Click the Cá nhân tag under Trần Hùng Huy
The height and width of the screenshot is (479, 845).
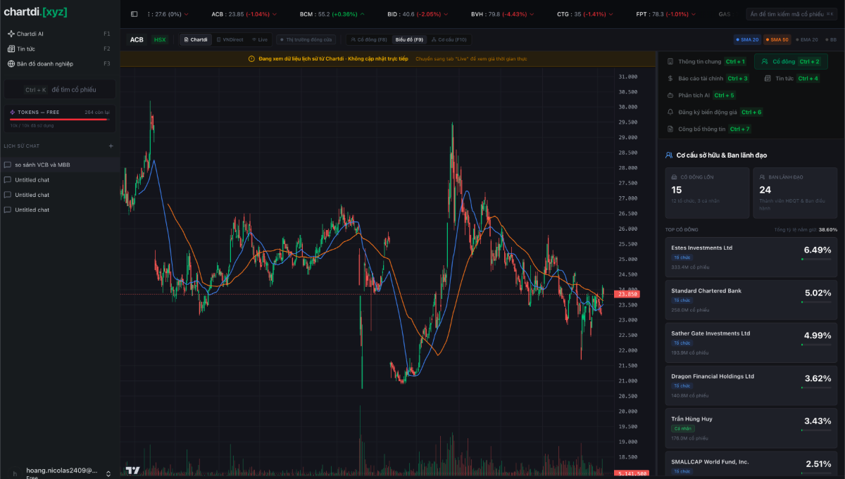pos(683,428)
